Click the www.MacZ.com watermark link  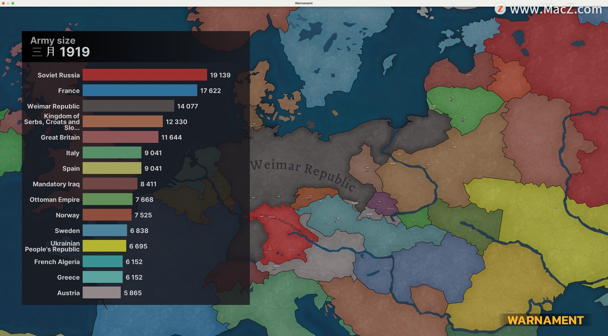point(556,9)
